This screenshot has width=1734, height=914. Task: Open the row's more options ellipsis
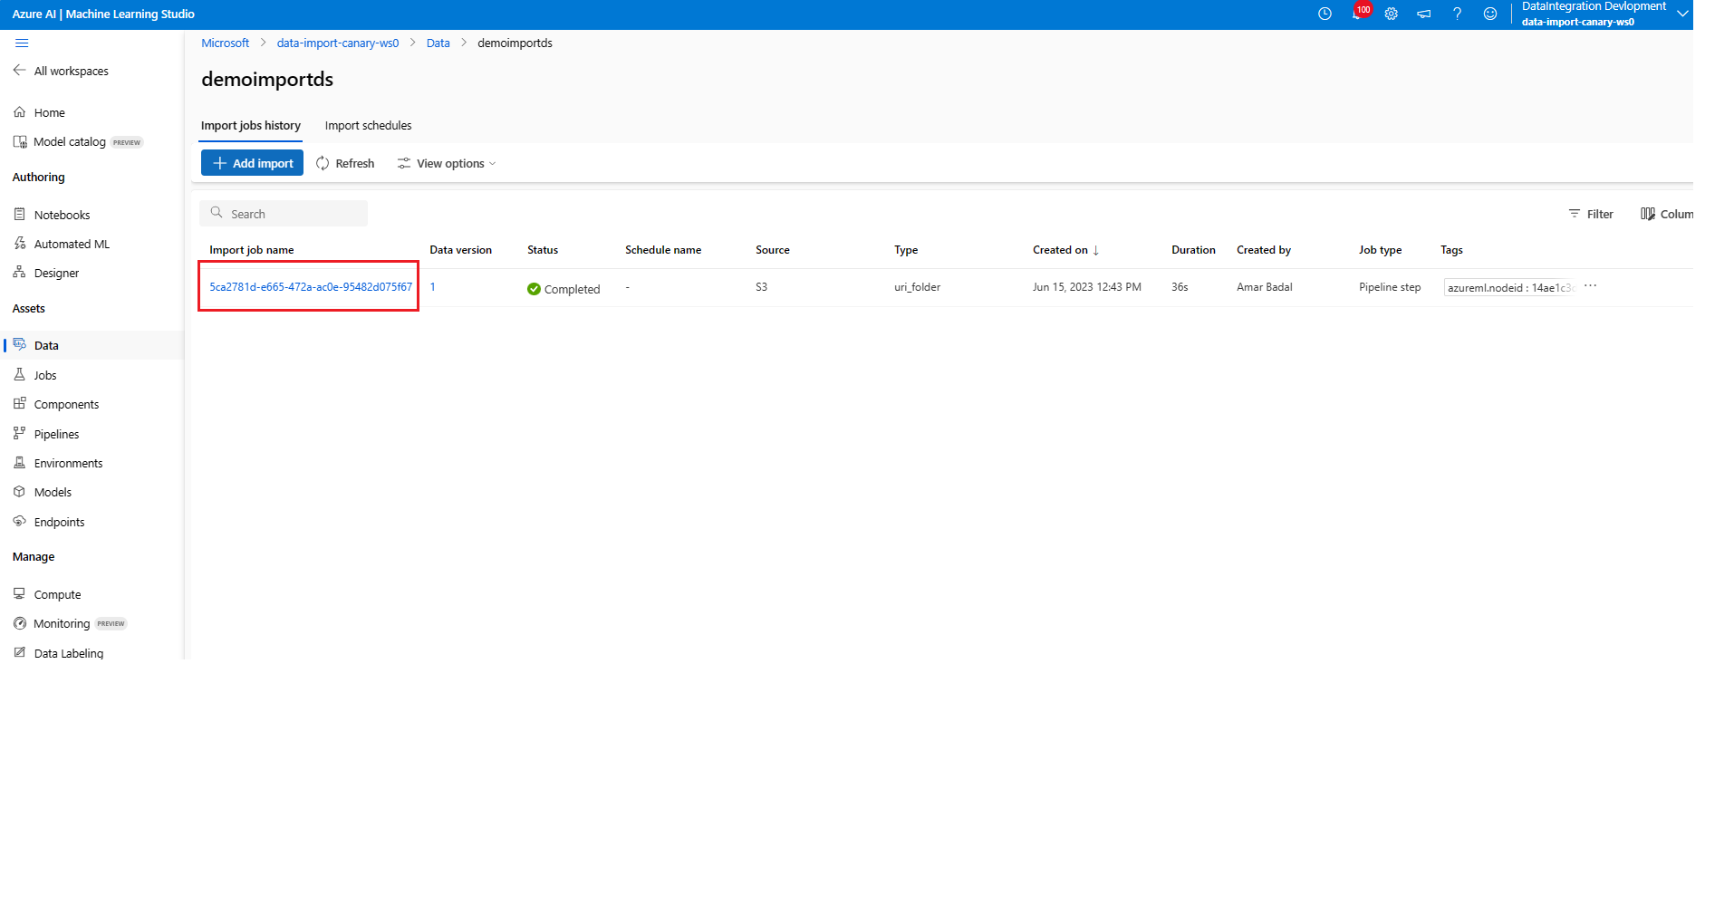tap(1590, 286)
